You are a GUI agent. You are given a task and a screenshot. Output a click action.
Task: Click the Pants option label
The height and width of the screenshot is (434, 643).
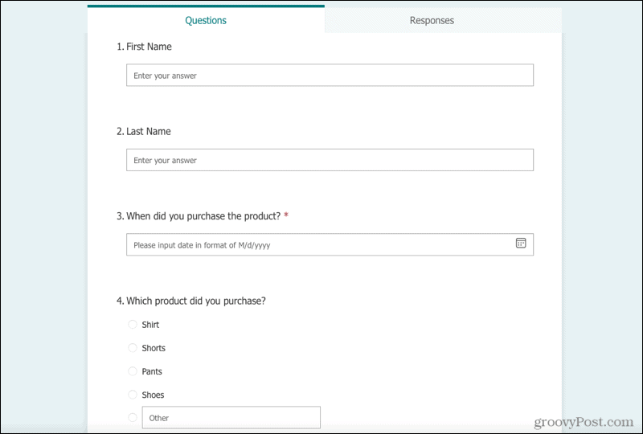tap(152, 371)
